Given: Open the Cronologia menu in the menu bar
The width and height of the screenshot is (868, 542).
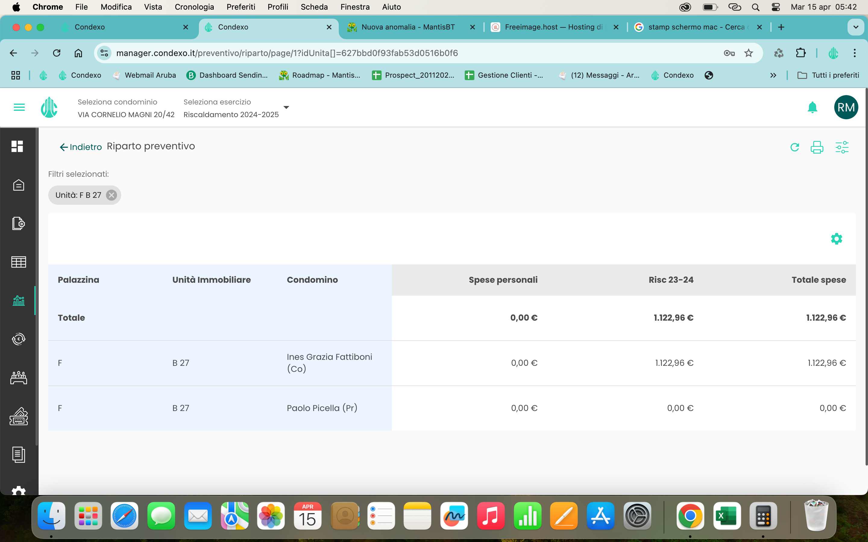Looking at the screenshot, I should coord(194,7).
